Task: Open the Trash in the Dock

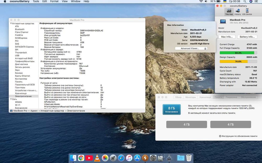Action: coord(189,158)
